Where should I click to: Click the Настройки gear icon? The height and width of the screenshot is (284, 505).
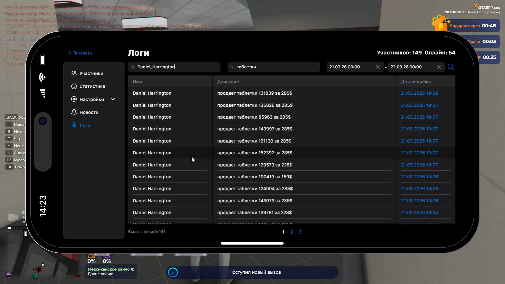point(74,99)
